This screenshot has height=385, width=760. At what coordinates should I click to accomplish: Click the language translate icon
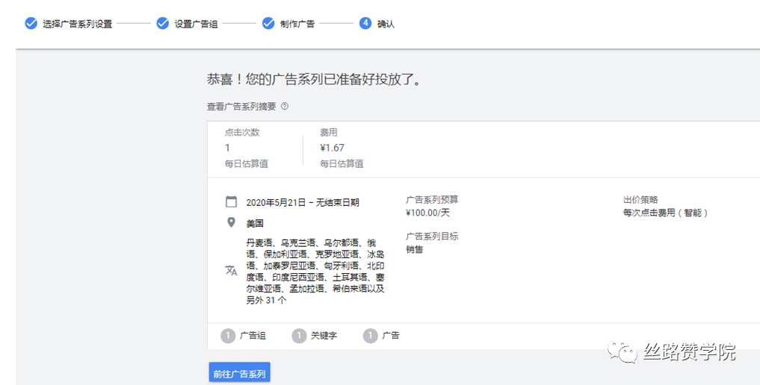[231, 270]
